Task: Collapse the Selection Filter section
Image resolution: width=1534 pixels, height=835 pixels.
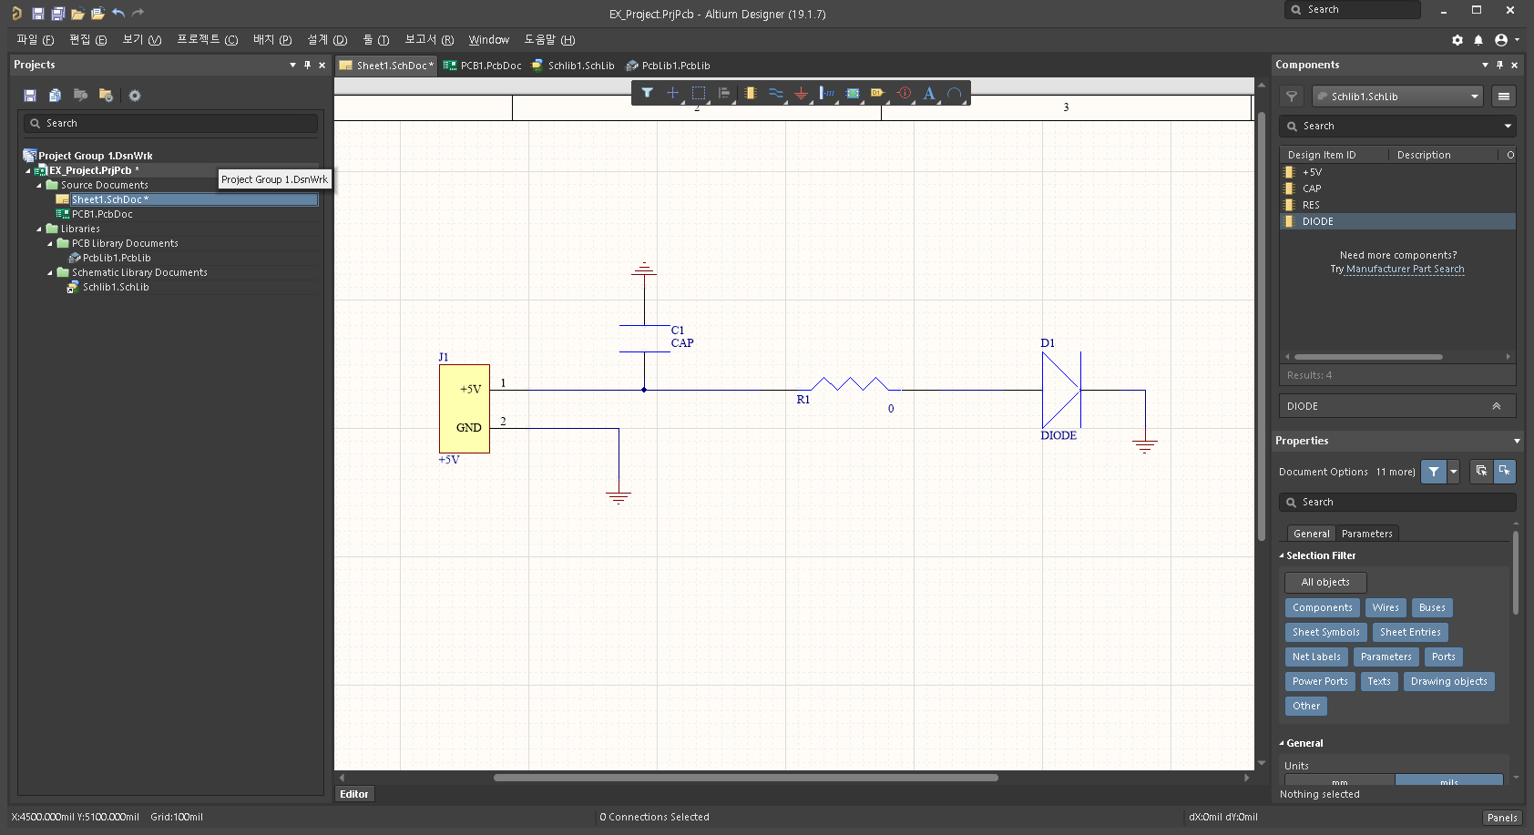Action: point(1282,555)
